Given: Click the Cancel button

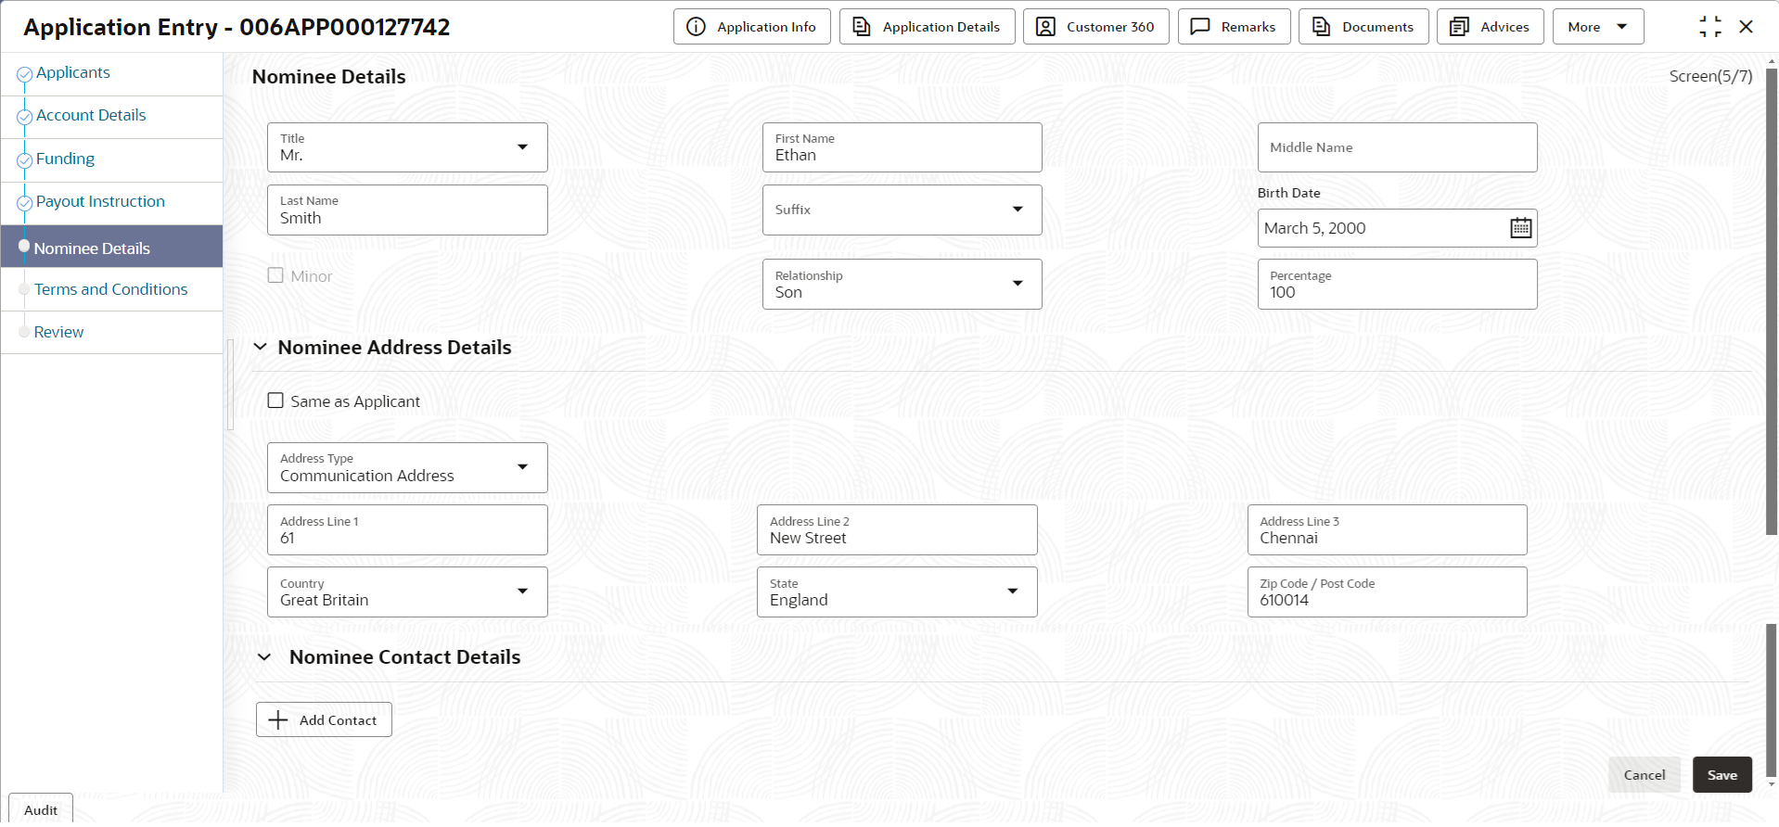Looking at the screenshot, I should click(x=1645, y=775).
